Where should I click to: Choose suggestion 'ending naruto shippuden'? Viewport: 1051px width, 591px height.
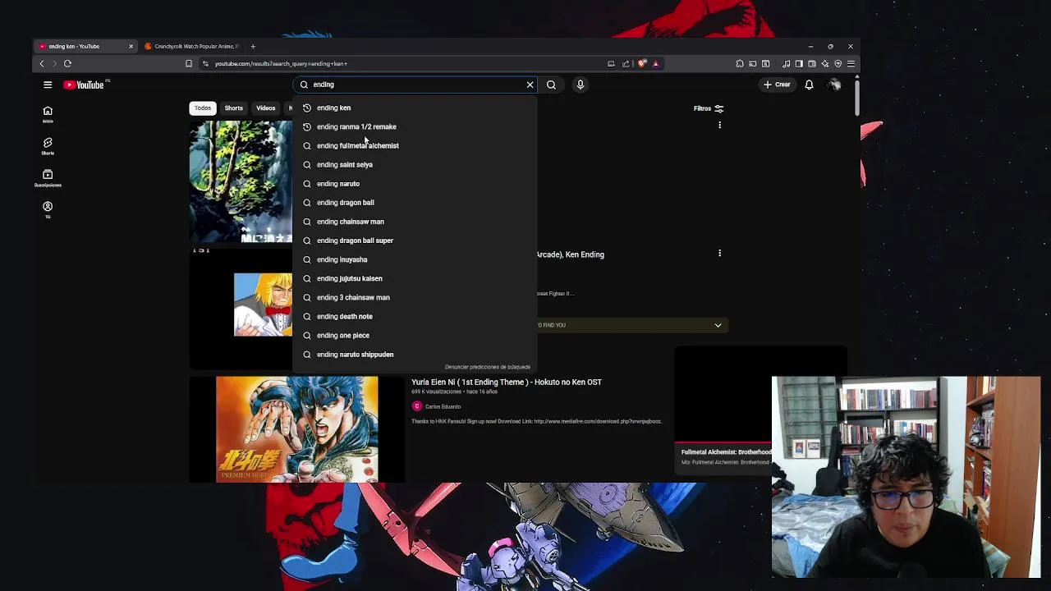(415, 354)
